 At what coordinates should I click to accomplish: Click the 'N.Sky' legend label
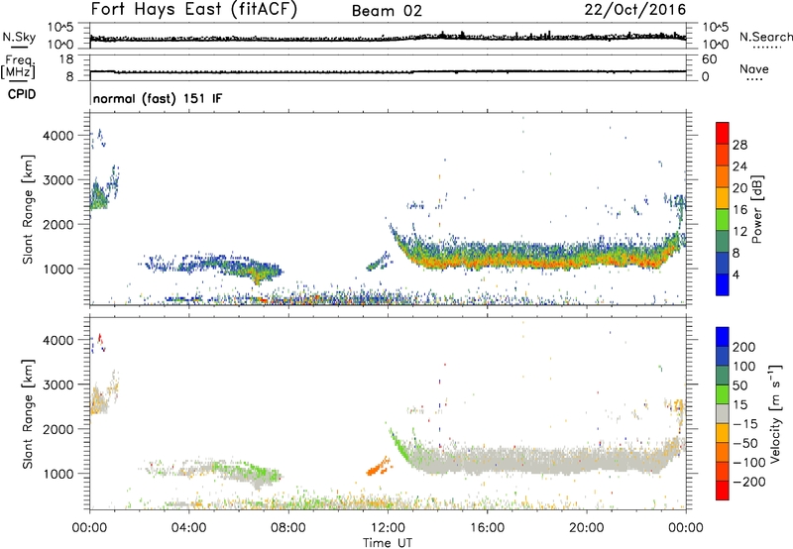pyautogui.click(x=19, y=37)
